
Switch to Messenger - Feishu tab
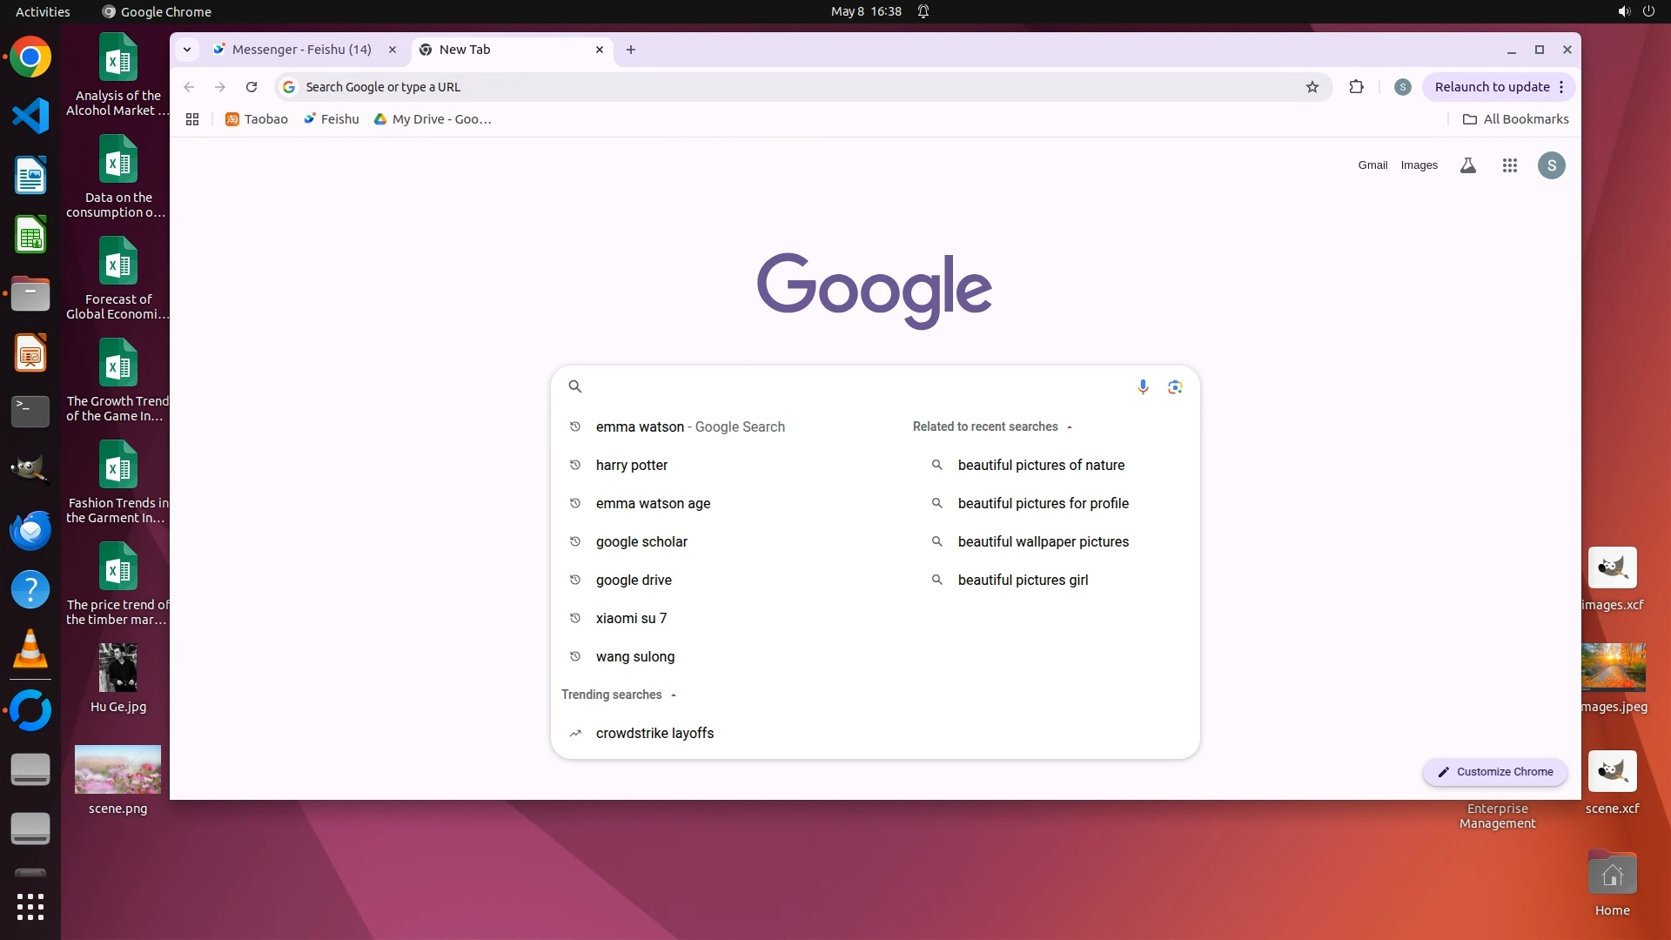tap(301, 50)
